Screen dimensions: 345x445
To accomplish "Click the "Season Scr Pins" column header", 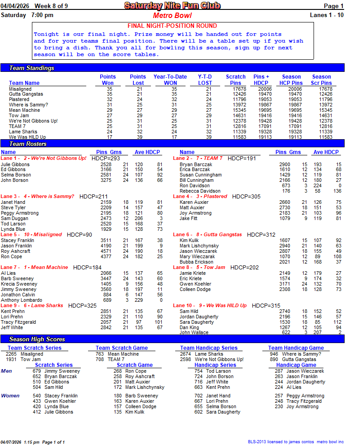I will tap(322, 80).
